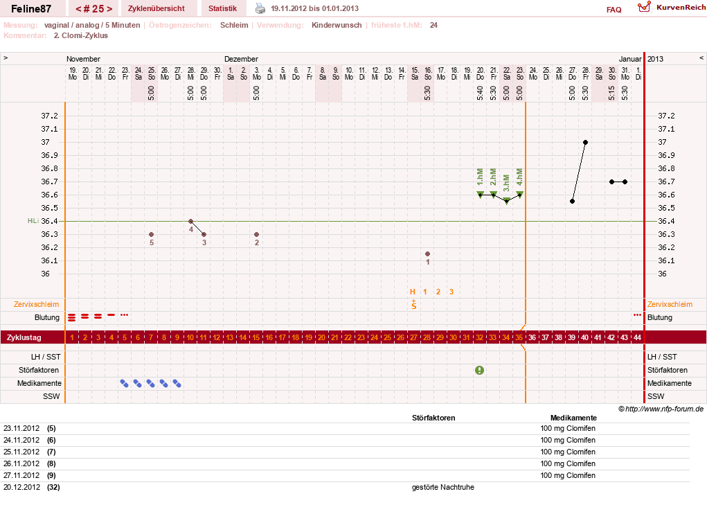Go to next cycle with right arrow

pos(109,8)
